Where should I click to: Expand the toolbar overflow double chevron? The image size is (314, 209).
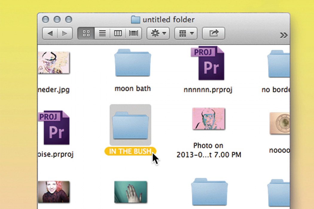[x=283, y=35]
